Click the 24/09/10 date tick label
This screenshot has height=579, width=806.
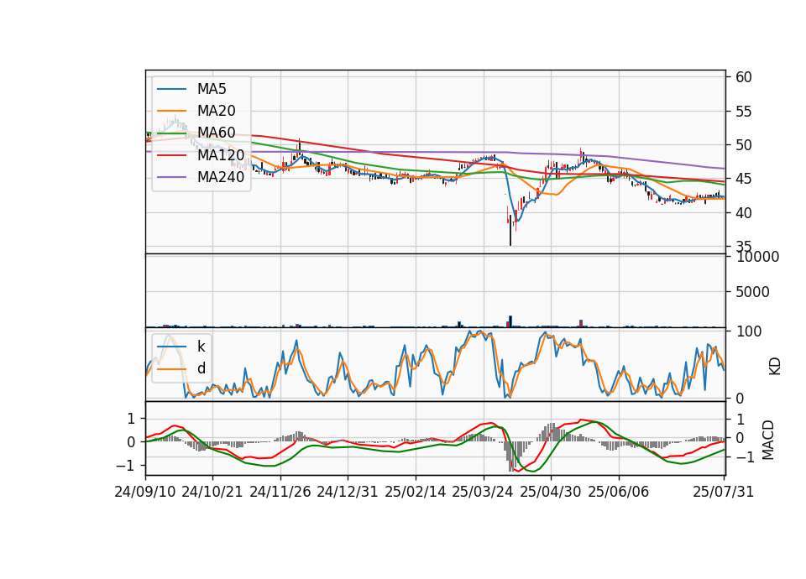tap(145, 492)
